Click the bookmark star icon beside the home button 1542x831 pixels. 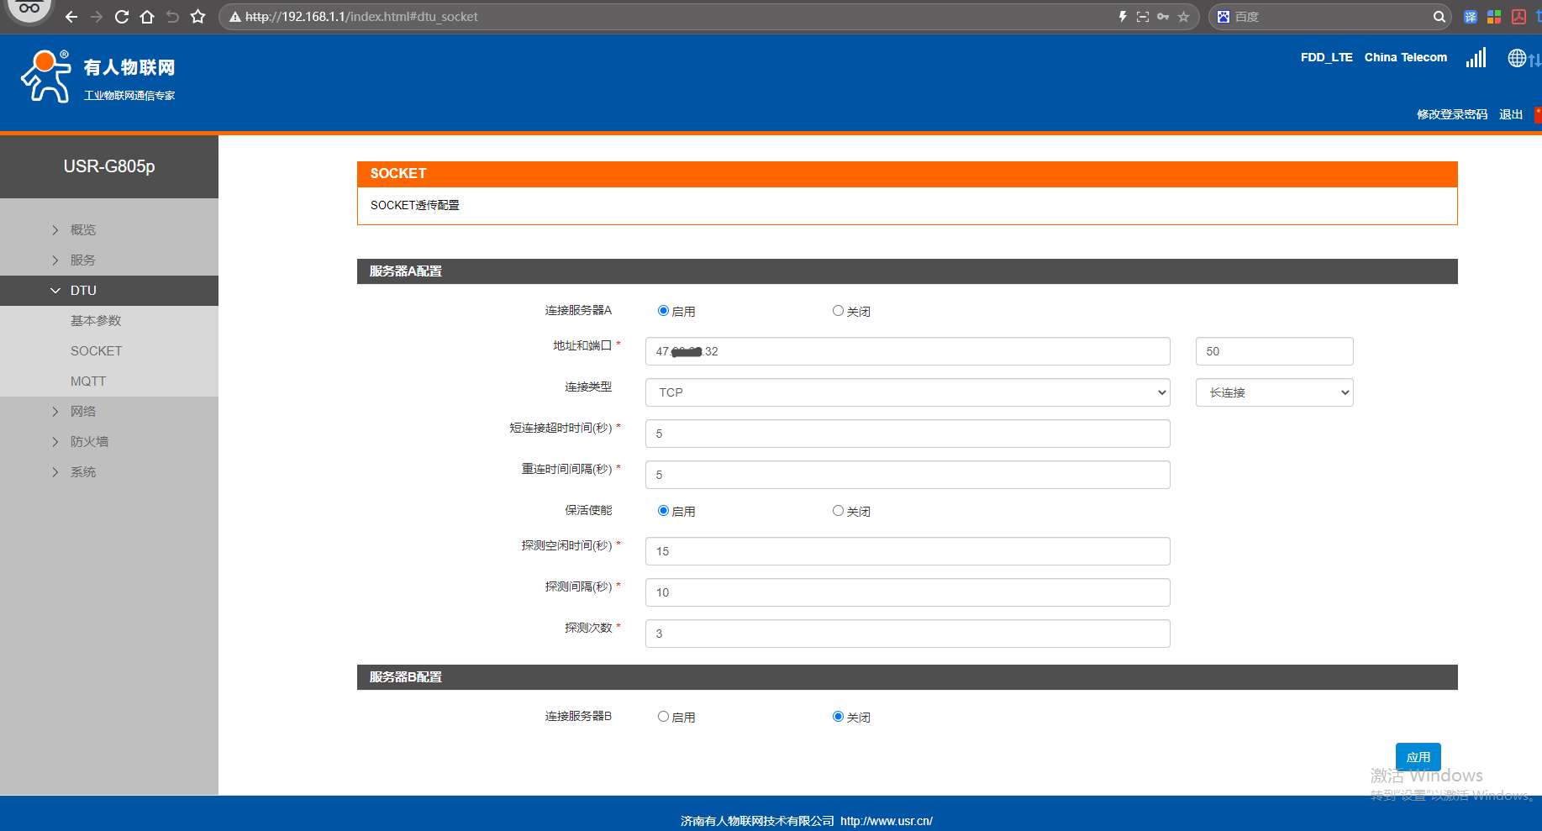198,17
